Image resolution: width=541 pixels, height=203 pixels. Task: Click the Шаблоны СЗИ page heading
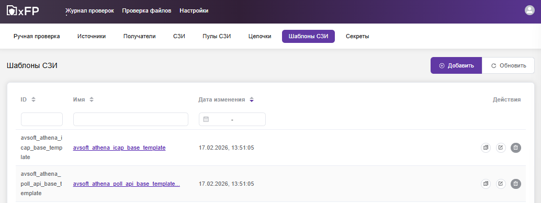(32, 65)
